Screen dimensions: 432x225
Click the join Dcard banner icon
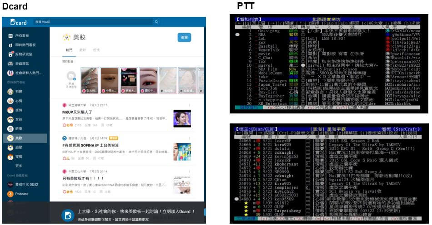pyautogui.click(x=68, y=215)
